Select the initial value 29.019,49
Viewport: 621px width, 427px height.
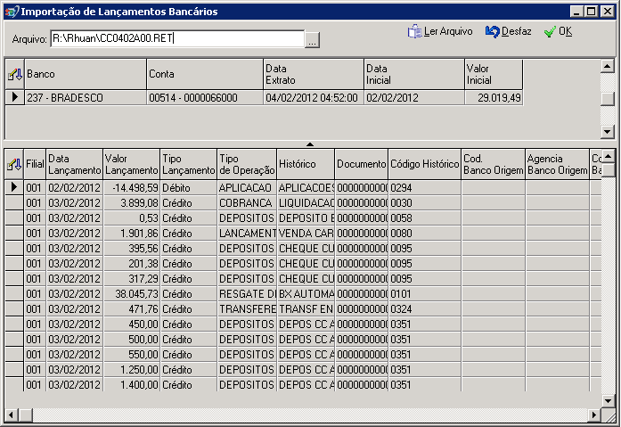[x=494, y=97]
